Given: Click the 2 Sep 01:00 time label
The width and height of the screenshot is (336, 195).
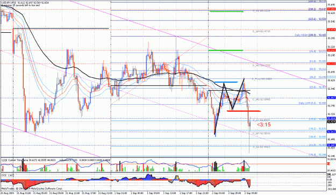Looking at the screenshot, I should (218, 193).
